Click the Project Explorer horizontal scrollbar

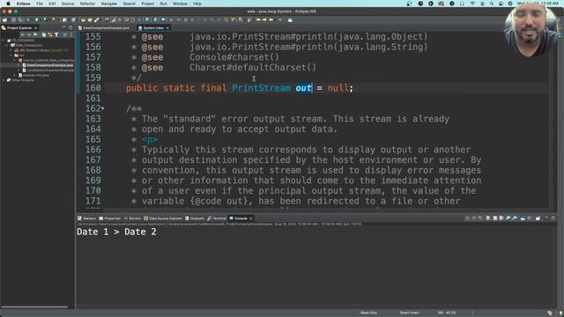pyautogui.click(x=34, y=307)
